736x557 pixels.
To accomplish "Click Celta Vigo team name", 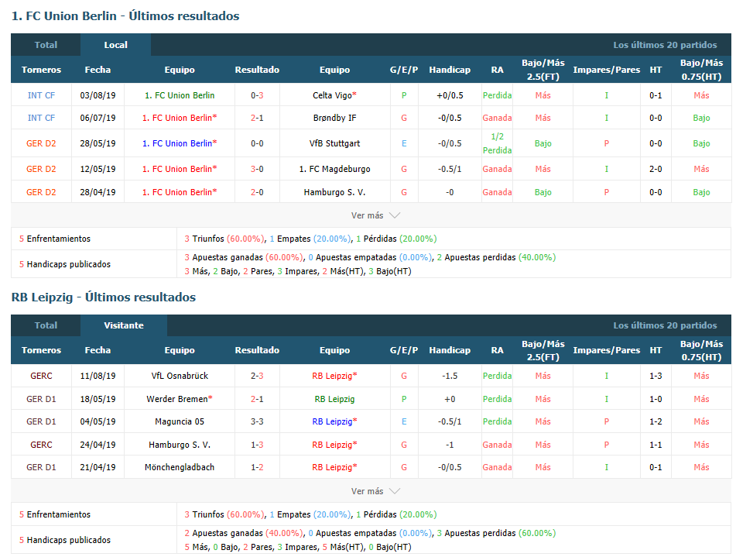I will (x=332, y=95).
